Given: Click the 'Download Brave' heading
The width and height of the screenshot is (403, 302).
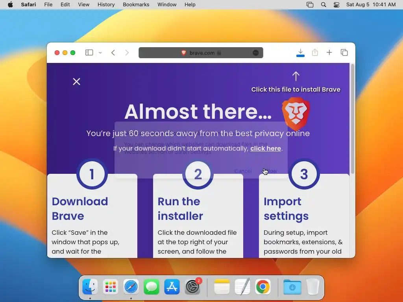Looking at the screenshot, I should [x=80, y=208].
